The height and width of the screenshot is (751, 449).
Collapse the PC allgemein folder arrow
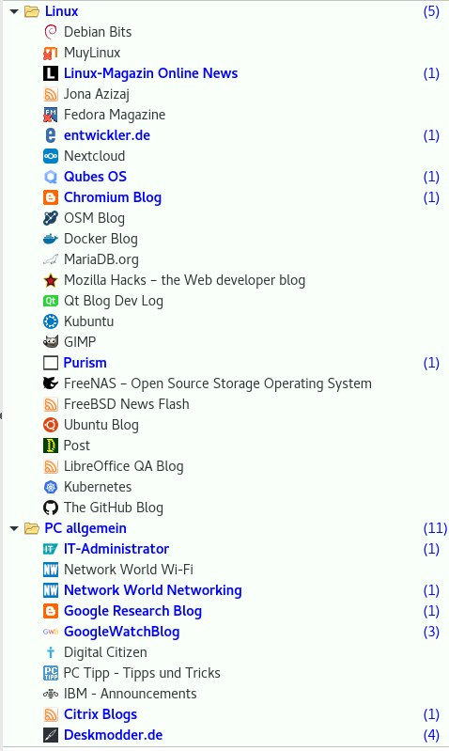(x=14, y=528)
